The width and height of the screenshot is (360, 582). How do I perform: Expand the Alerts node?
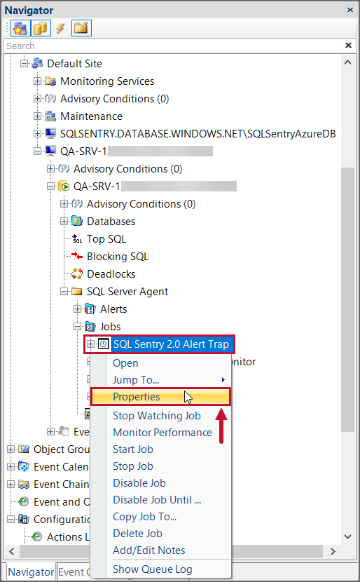tap(77, 309)
